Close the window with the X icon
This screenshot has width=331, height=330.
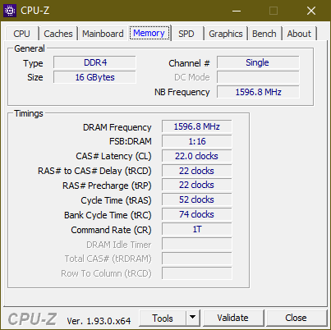point(311,11)
